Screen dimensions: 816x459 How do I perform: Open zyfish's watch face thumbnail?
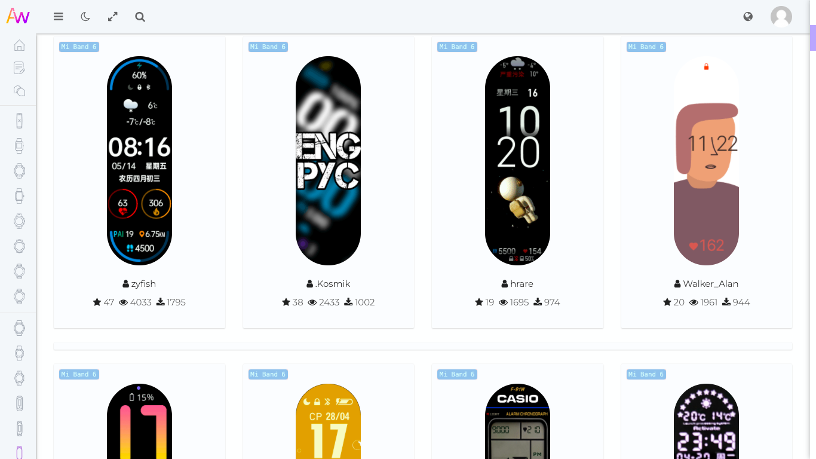point(139,161)
